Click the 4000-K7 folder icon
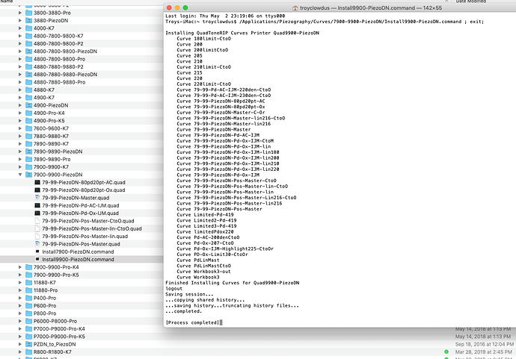 click(28, 28)
